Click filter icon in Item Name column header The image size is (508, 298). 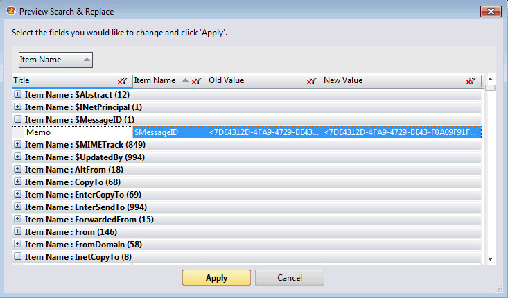tap(196, 81)
